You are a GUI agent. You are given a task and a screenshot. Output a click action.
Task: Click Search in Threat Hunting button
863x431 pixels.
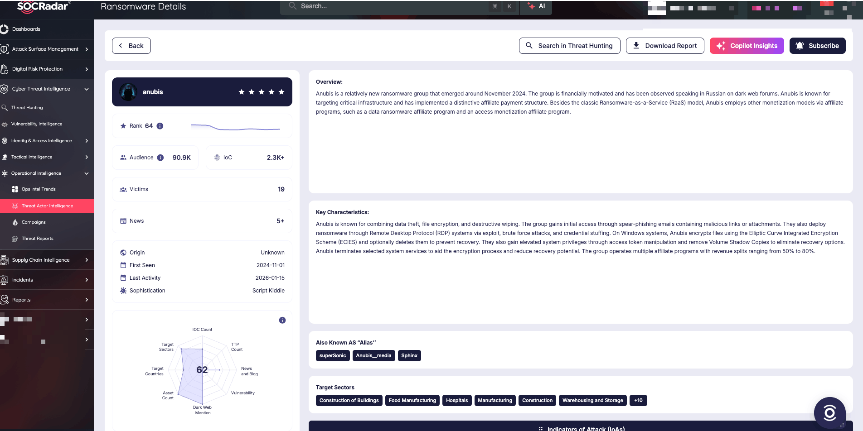[x=569, y=46]
